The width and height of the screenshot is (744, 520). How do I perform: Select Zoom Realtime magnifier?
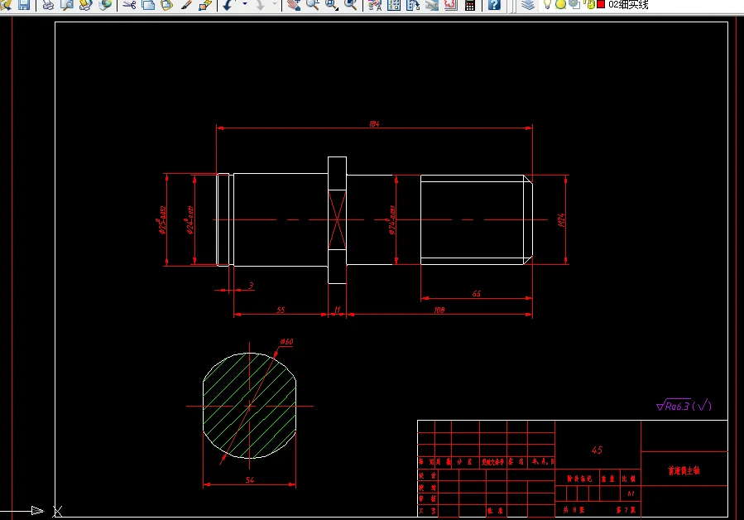312,5
